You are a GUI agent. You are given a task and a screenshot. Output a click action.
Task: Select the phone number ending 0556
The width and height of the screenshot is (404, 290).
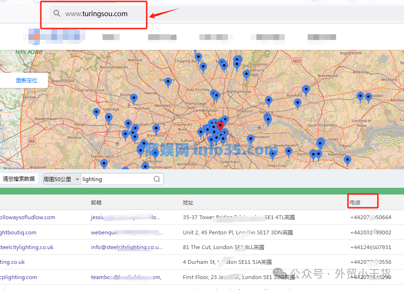pos(371,262)
